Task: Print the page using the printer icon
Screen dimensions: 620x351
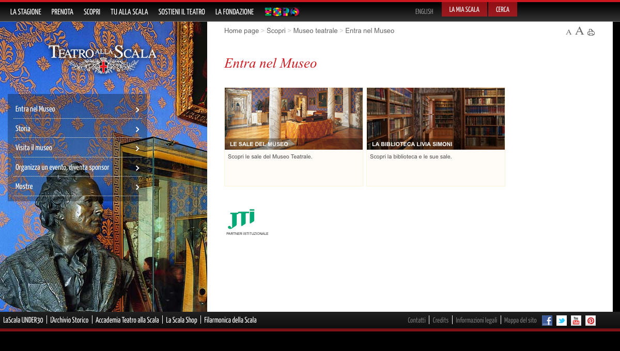Action: pyautogui.click(x=591, y=31)
